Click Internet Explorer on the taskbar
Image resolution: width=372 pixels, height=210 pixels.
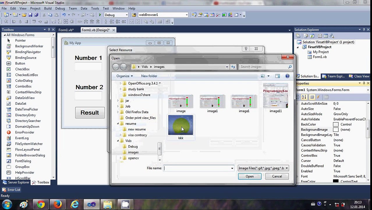(x=75, y=204)
